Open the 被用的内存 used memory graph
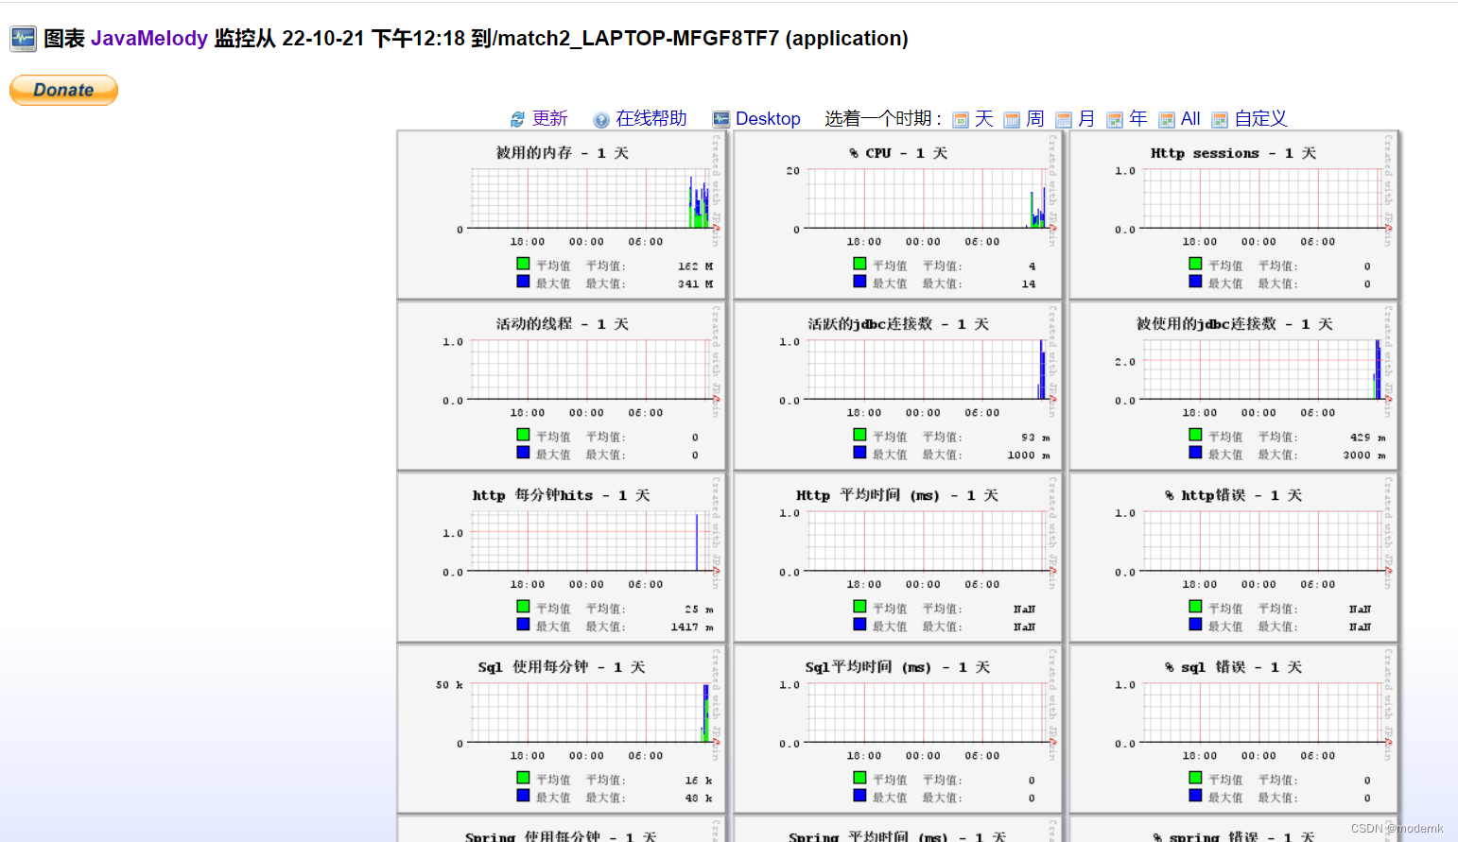 (x=562, y=215)
